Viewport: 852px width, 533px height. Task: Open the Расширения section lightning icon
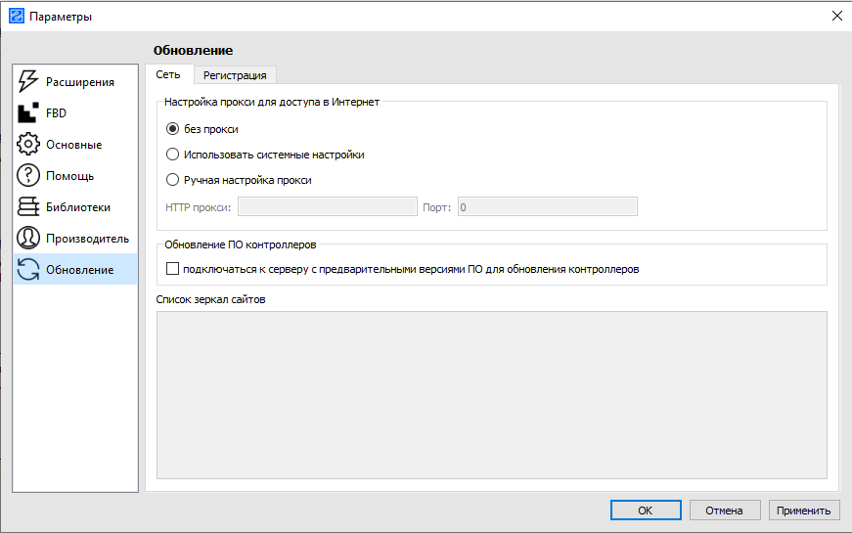(27, 81)
